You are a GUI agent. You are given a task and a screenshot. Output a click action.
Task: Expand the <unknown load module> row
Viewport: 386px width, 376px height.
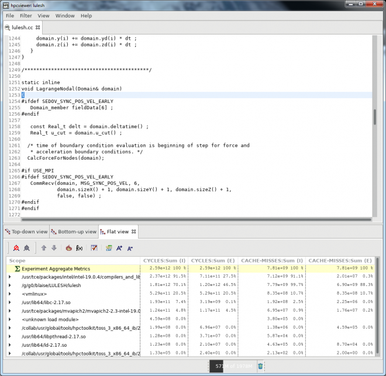9,319
